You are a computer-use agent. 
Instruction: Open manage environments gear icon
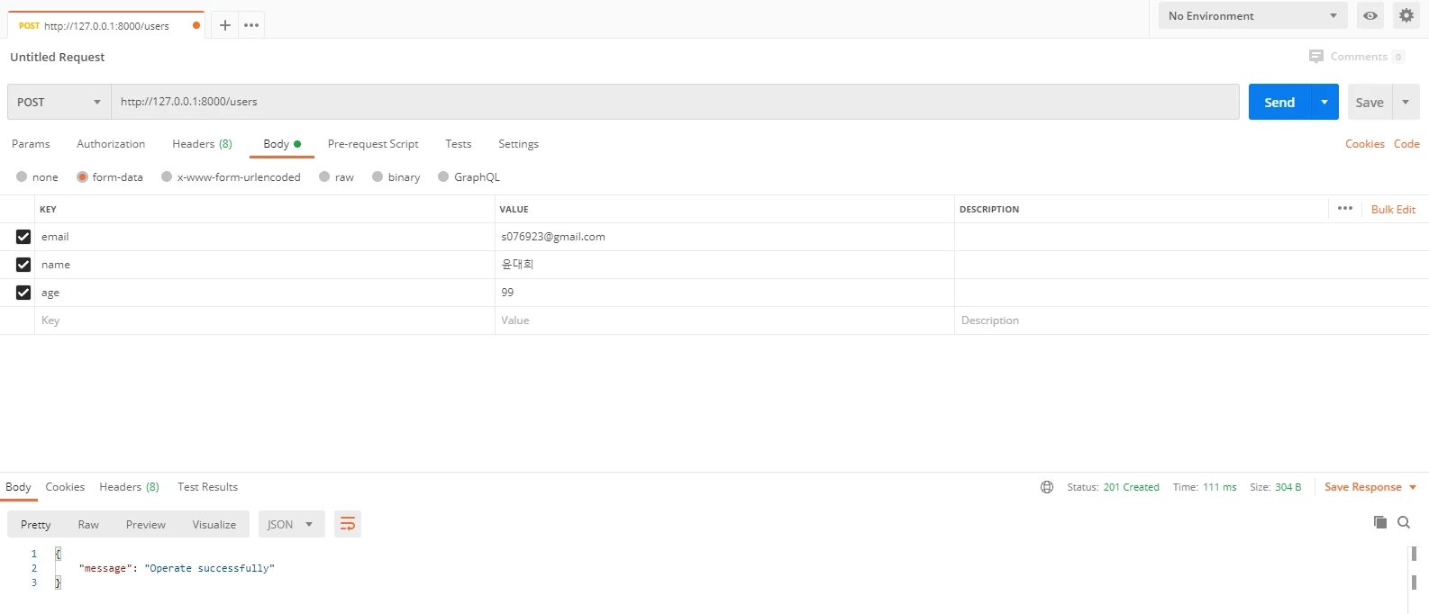click(x=1406, y=15)
